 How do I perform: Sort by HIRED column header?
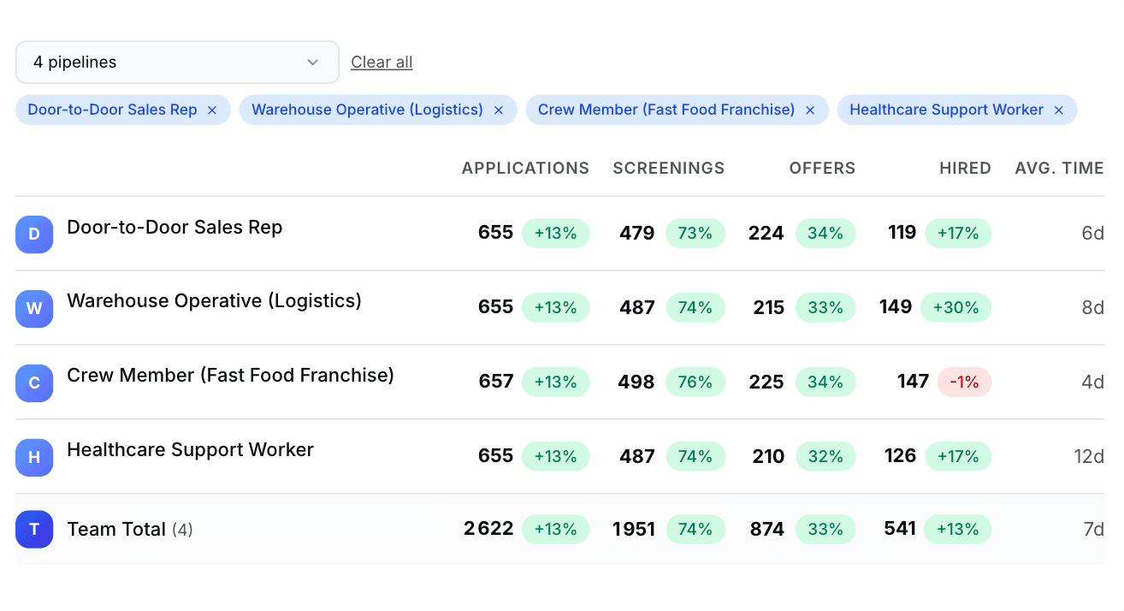[965, 169]
